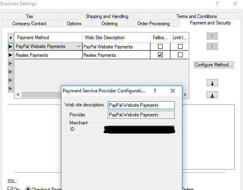Image resolution: width=243 pixels, height=190 pixels.
Task: Click PayPal Website Payments description cell
Action: (116, 47)
